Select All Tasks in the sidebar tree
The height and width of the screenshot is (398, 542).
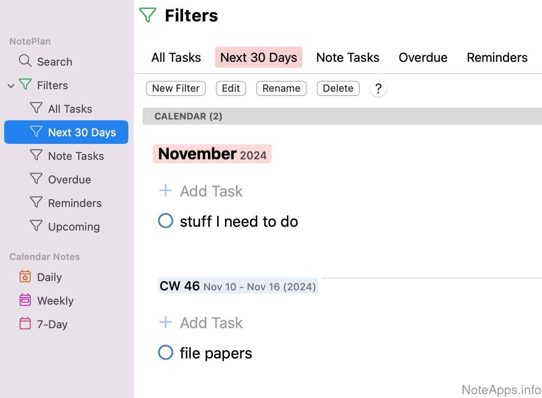tap(70, 109)
